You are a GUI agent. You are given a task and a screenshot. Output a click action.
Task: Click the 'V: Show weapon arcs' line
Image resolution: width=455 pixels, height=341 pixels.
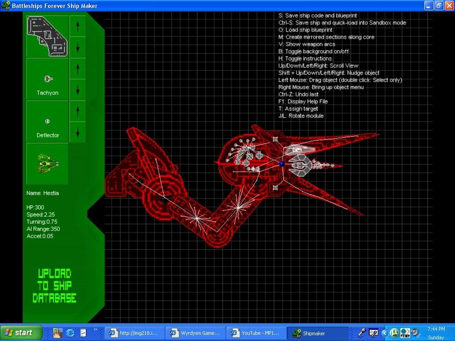tap(307, 44)
